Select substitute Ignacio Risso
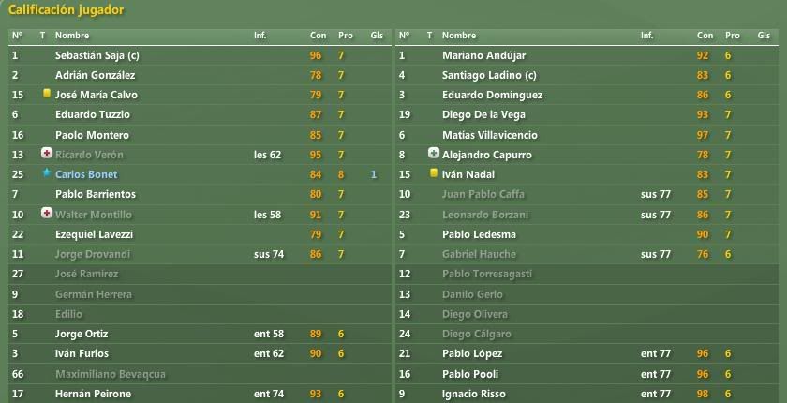Image resolution: width=787 pixels, height=403 pixels. pyautogui.click(x=474, y=394)
